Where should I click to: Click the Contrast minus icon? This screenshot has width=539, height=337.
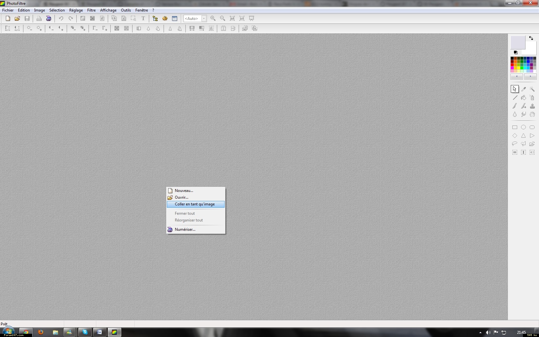pos(51,29)
